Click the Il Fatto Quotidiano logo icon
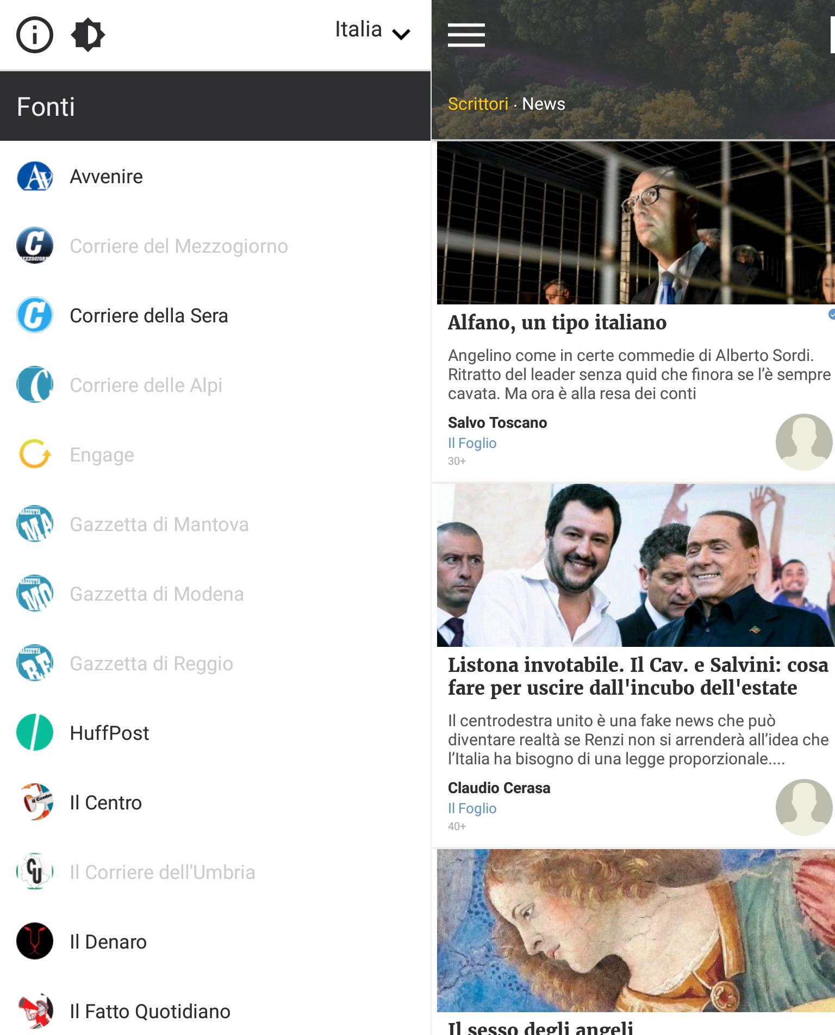Image resolution: width=835 pixels, height=1035 pixels. [x=35, y=1011]
